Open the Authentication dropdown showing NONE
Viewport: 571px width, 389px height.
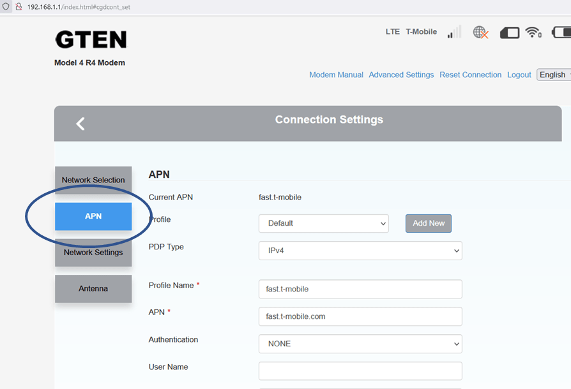pyautogui.click(x=360, y=344)
